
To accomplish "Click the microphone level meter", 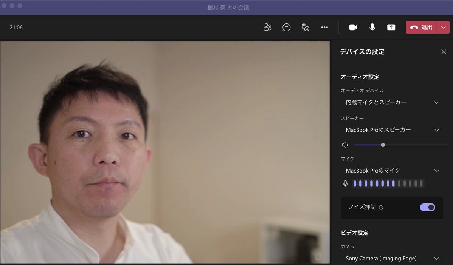I will pos(388,184).
